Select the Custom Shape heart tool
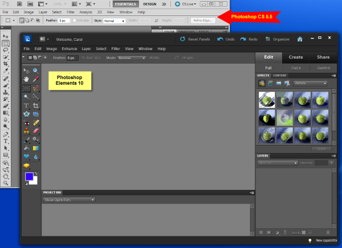The image size is (342, 248). pyautogui.click(x=26, y=157)
